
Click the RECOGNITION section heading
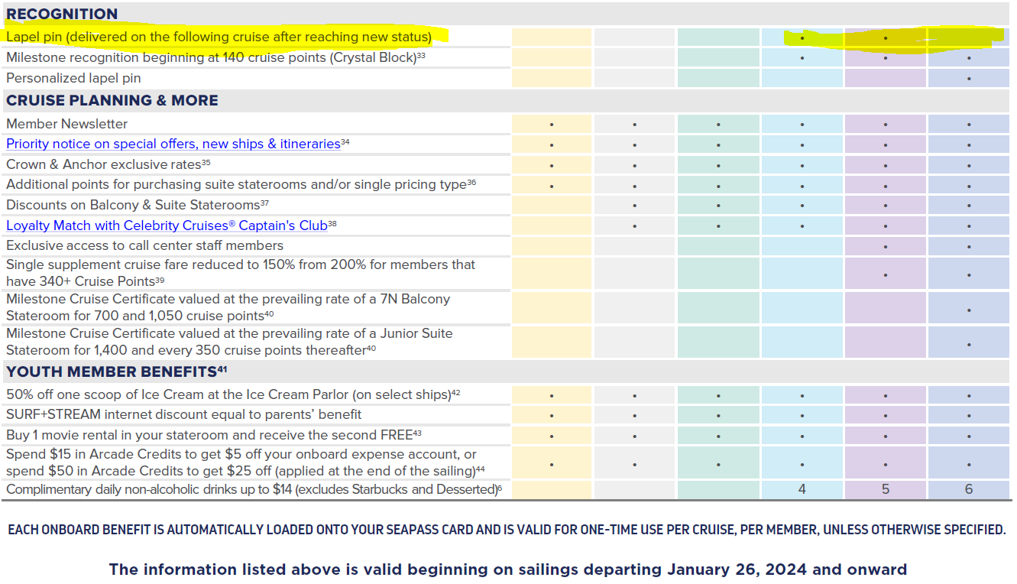tap(62, 14)
